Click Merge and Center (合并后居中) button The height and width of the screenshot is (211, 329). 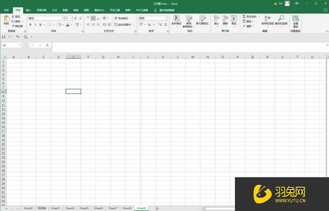pyautogui.click(x=122, y=25)
